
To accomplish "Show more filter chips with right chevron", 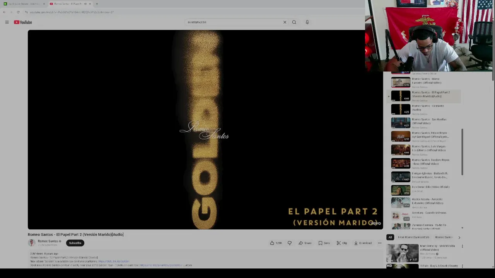I will (459, 237).
